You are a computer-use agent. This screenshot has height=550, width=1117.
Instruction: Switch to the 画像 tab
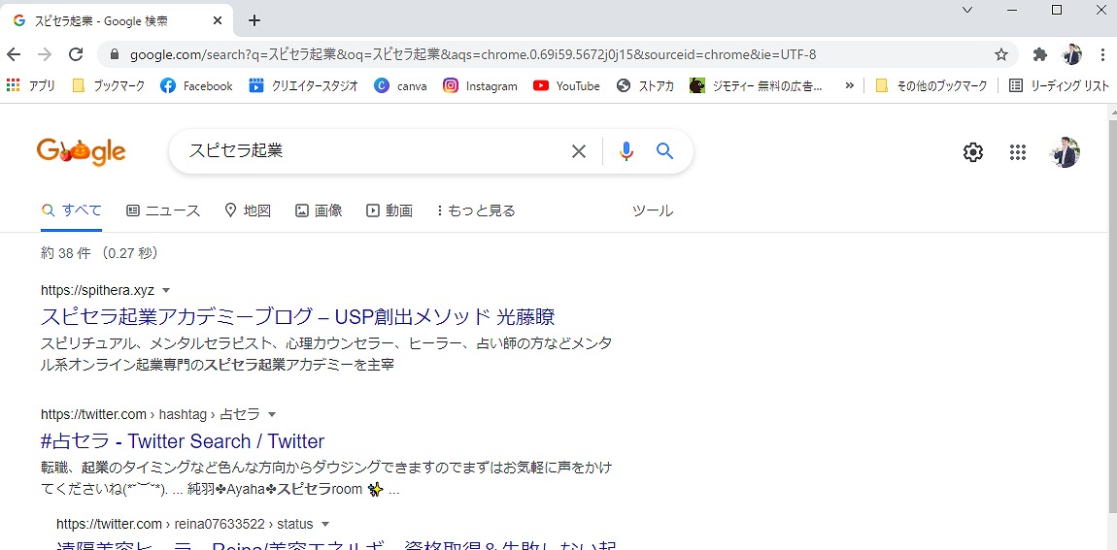pos(319,210)
